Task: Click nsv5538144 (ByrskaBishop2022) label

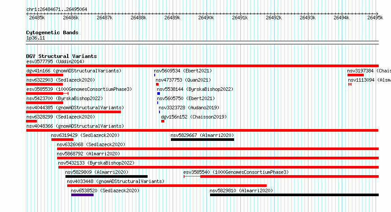Action: [195, 89]
